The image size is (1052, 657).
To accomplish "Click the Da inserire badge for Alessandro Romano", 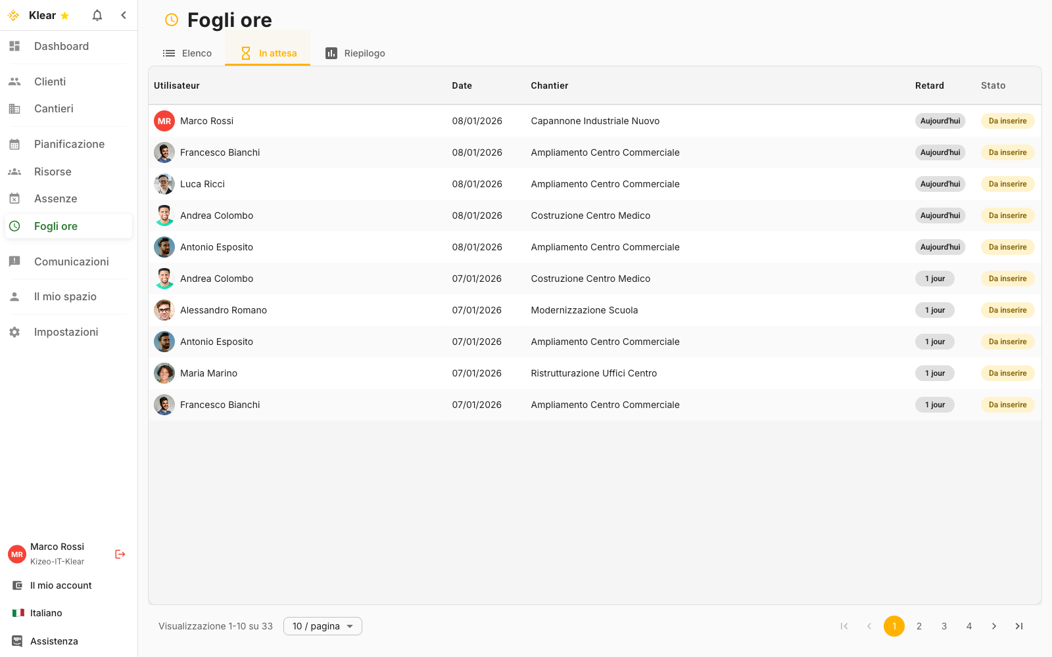I will [x=1007, y=310].
